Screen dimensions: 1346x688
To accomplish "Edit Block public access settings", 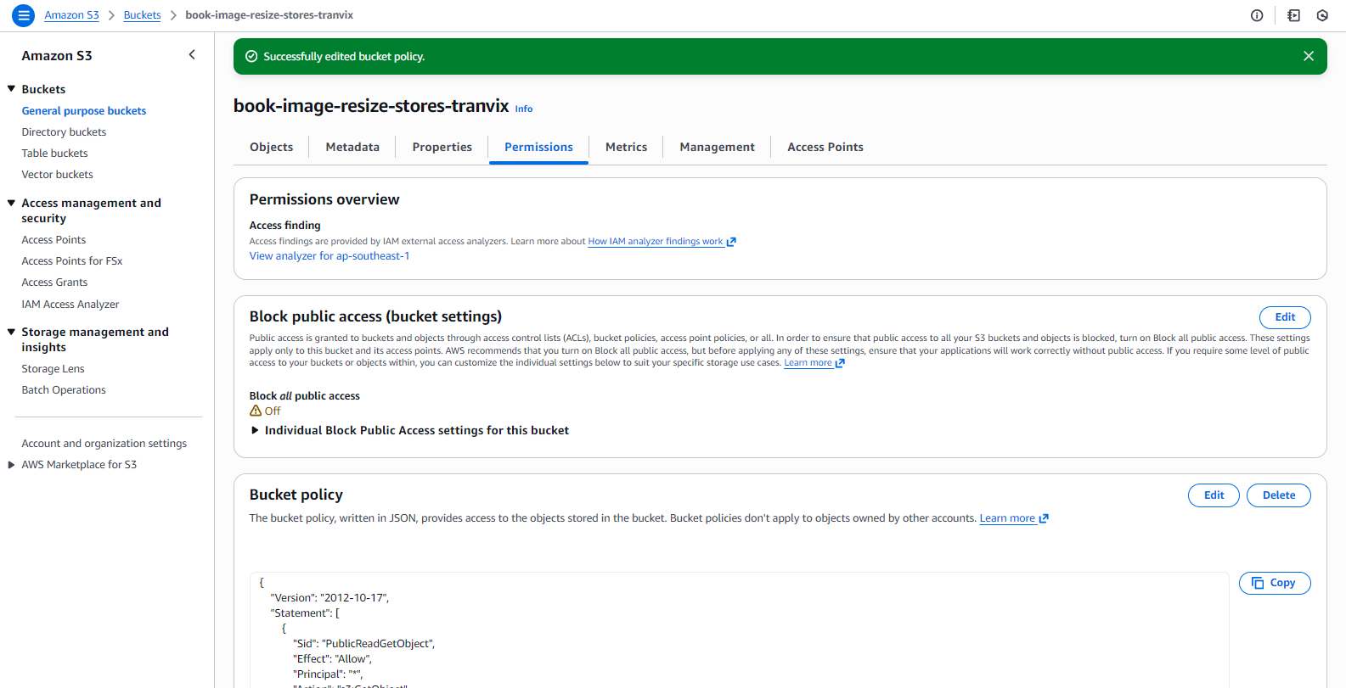I will click(x=1285, y=317).
